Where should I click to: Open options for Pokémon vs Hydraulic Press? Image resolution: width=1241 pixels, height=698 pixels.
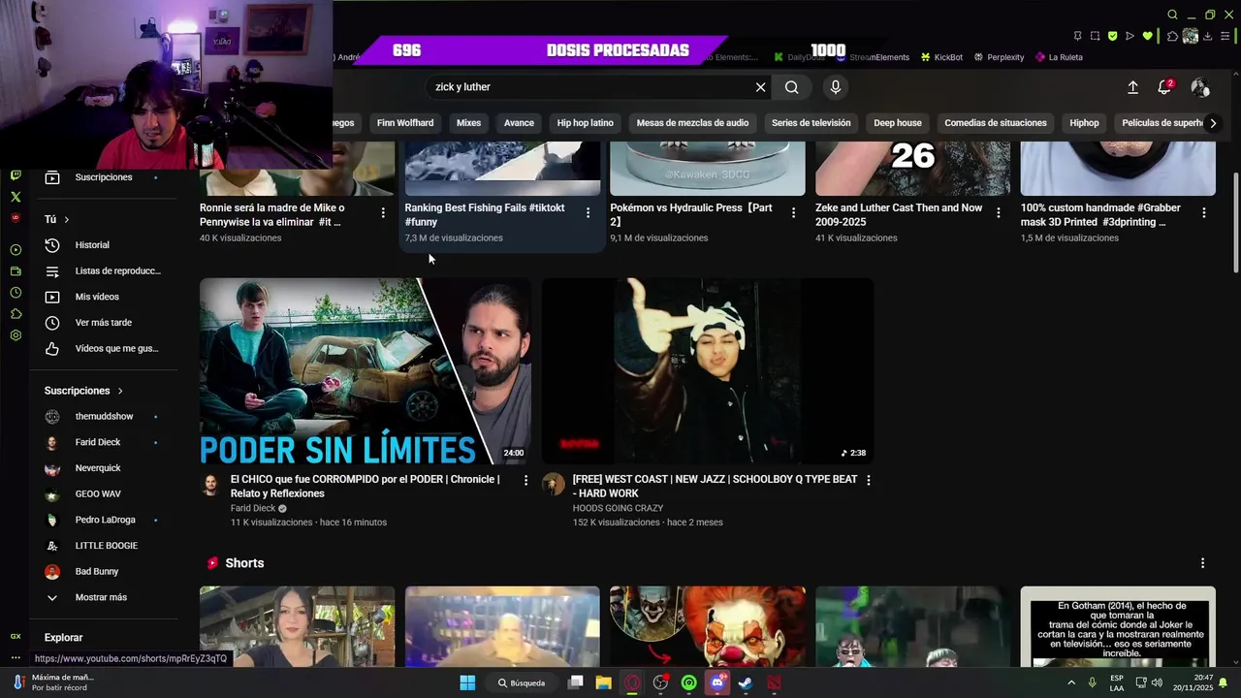(793, 212)
